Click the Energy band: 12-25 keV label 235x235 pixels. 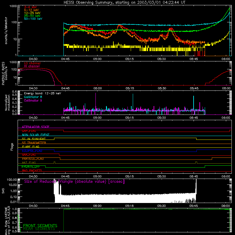click(43, 93)
